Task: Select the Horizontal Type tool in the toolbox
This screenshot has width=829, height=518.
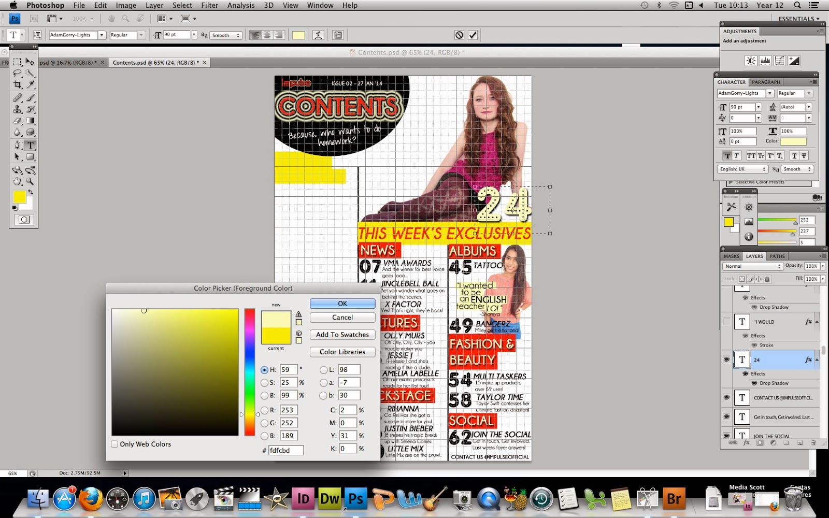Action: point(30,145)
